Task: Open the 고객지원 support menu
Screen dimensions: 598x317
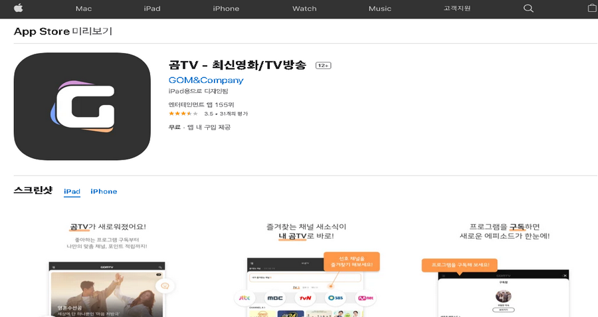Action: (457, 9)
